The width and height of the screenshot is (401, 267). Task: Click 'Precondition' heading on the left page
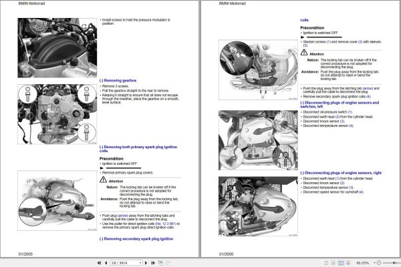111,159
